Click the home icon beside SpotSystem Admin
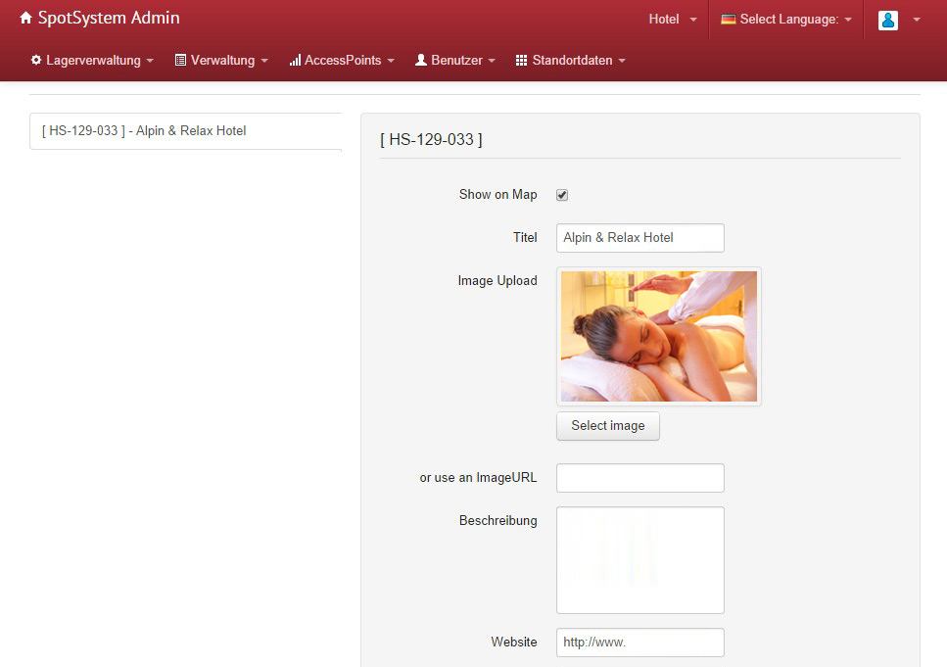This screenshot has height=667, width=947. (x=26, y=19)
